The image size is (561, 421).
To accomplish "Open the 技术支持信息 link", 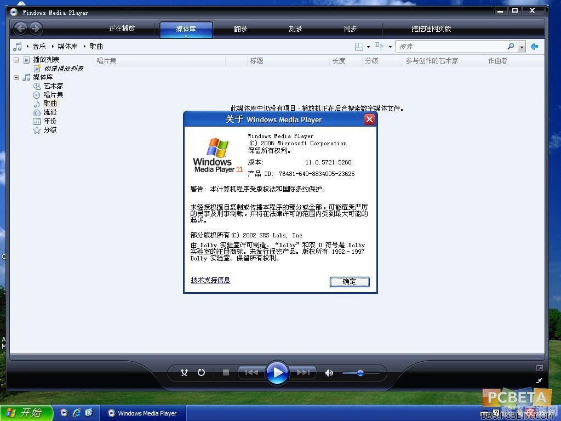I will [210, 280].
